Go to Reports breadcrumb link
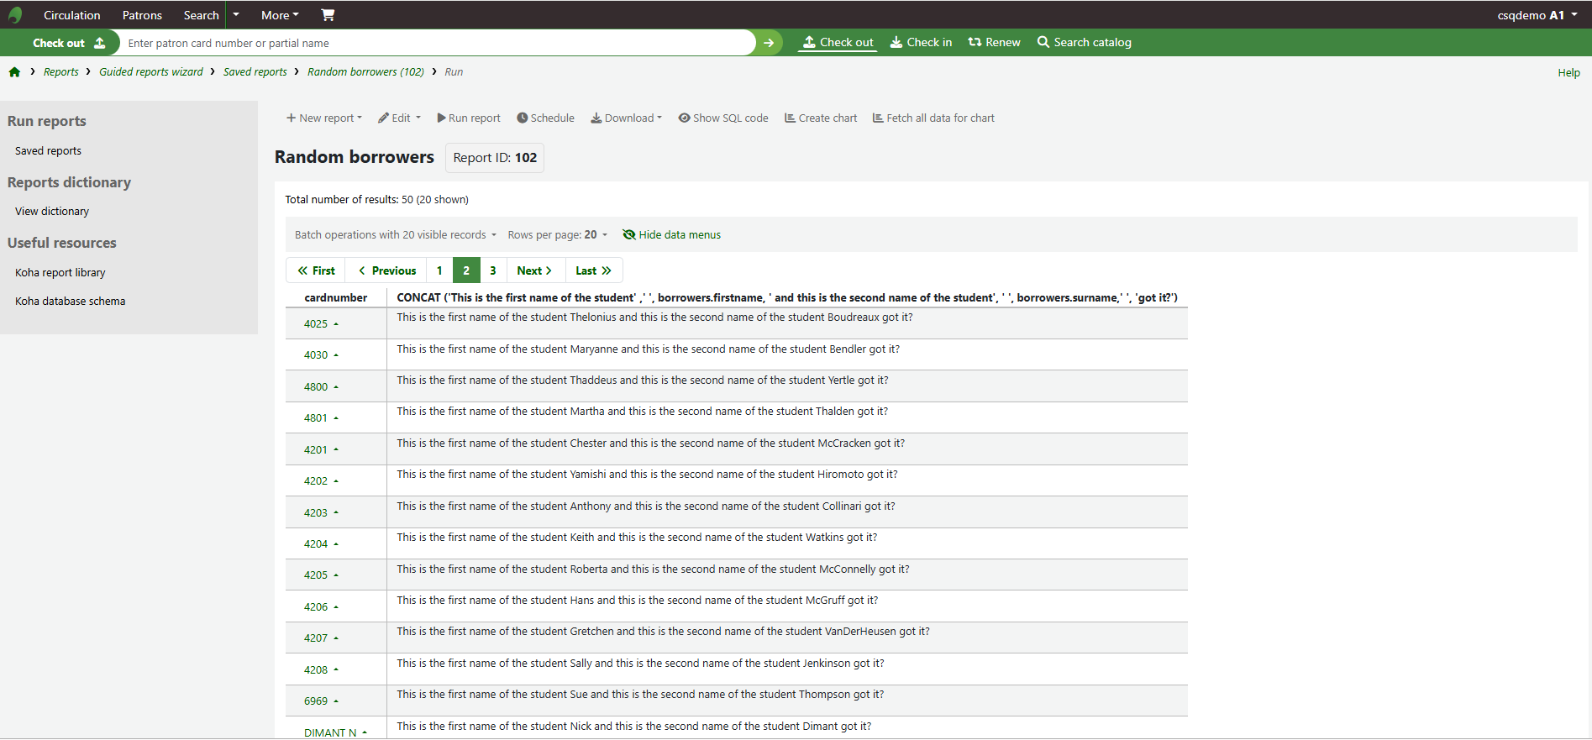The height and width of the screenshot is (740, 1592). pos(60,72)
